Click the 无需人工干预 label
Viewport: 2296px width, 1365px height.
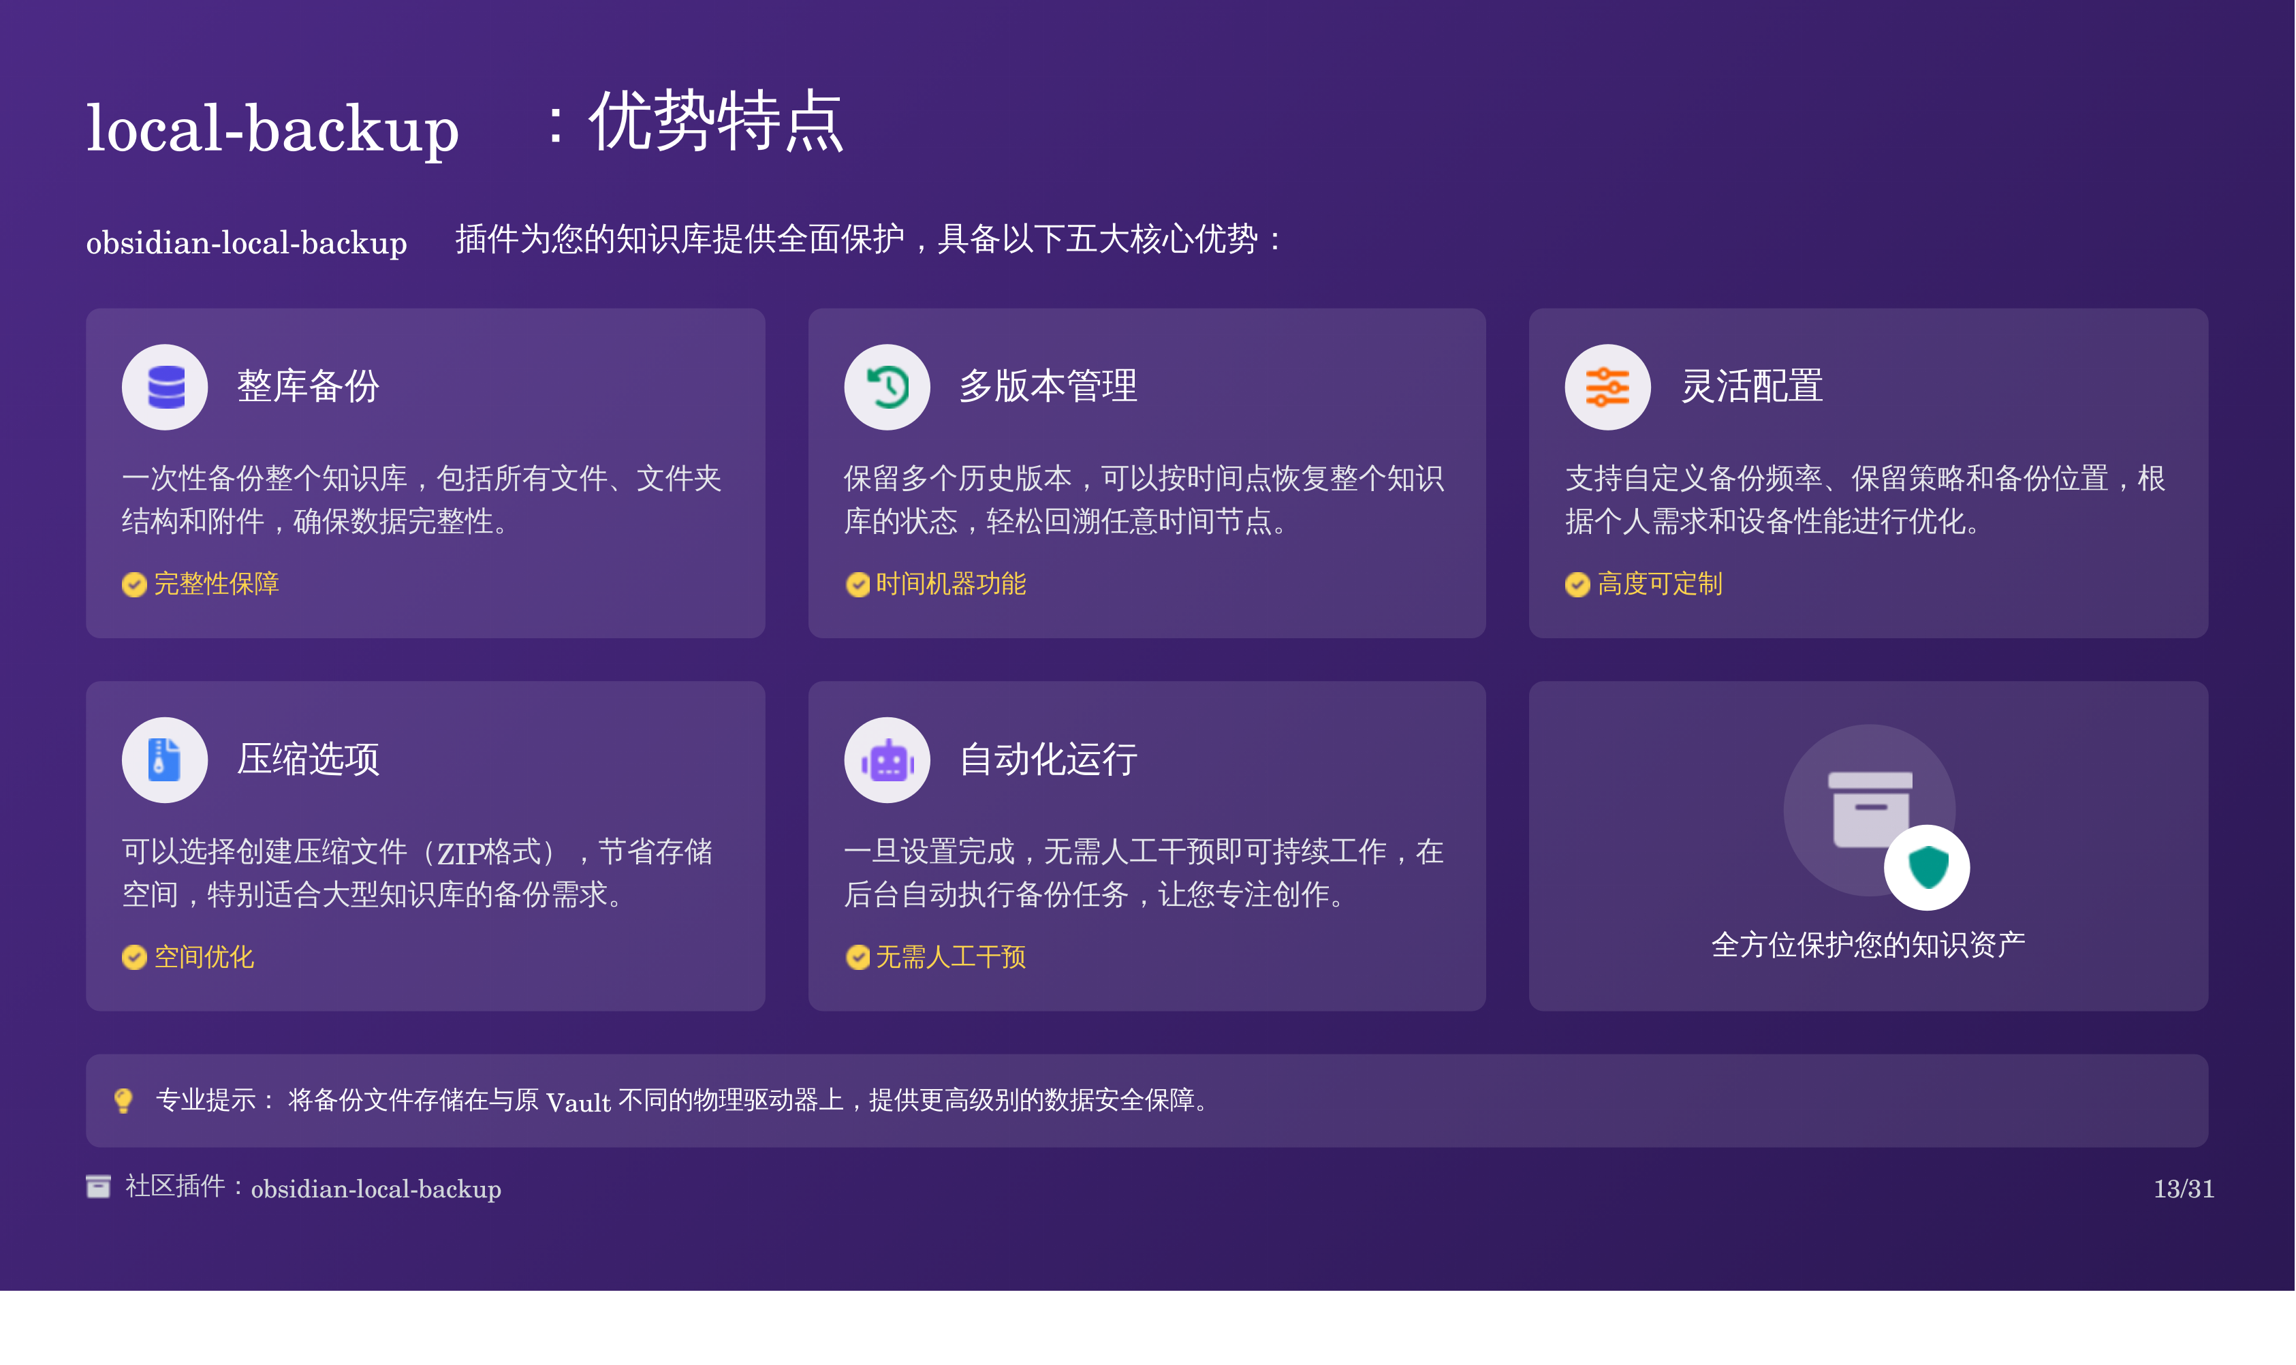coord(950,958)
